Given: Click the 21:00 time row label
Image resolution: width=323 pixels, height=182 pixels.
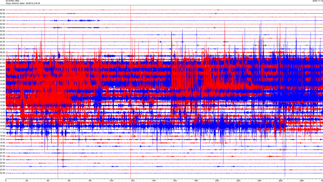Looking at the screenshot, I should point(3,156).
